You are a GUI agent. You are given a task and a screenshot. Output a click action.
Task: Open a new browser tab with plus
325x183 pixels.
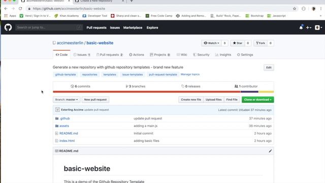point(132,1)
